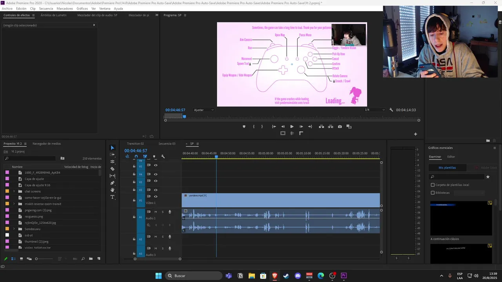Open Gráficos esenciales panel menu
This screenshot has width=502, height=282.
(495, 148)
